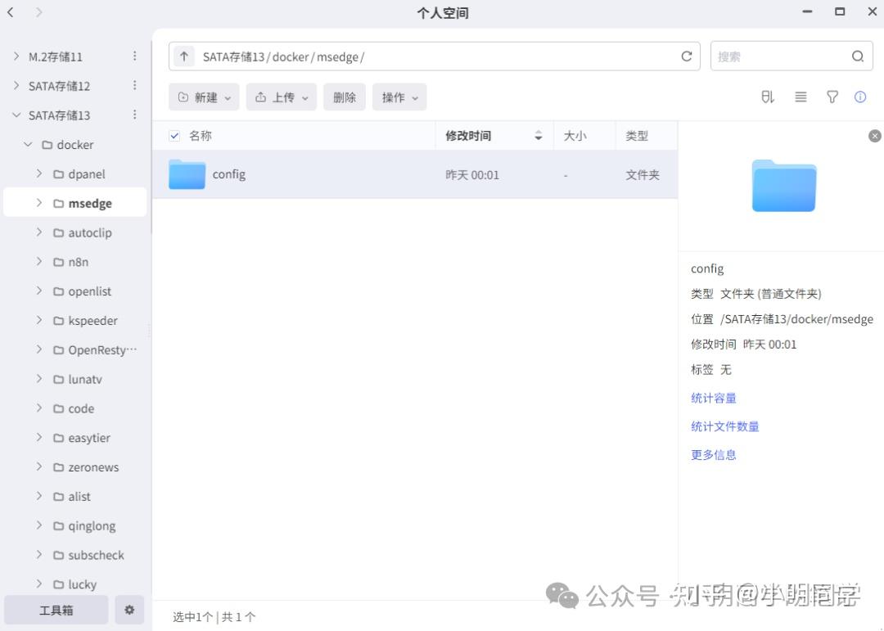This screenshot has width=884, height=631.
Task: Open settings via the gear icon near 工具箱
Action: (x=129, y=610)
